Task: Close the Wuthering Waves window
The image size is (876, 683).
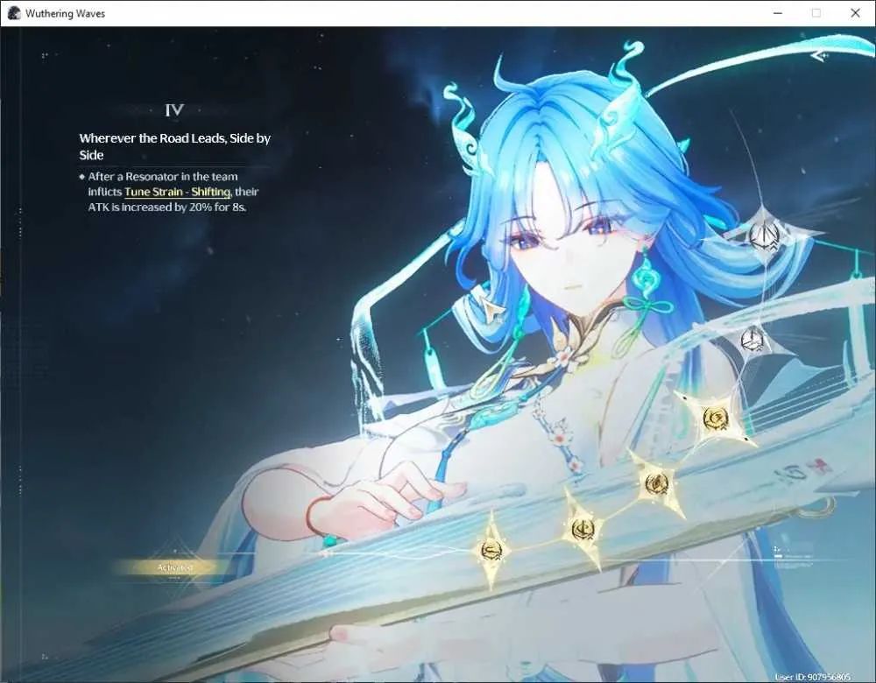Action: tap(855, 13)
